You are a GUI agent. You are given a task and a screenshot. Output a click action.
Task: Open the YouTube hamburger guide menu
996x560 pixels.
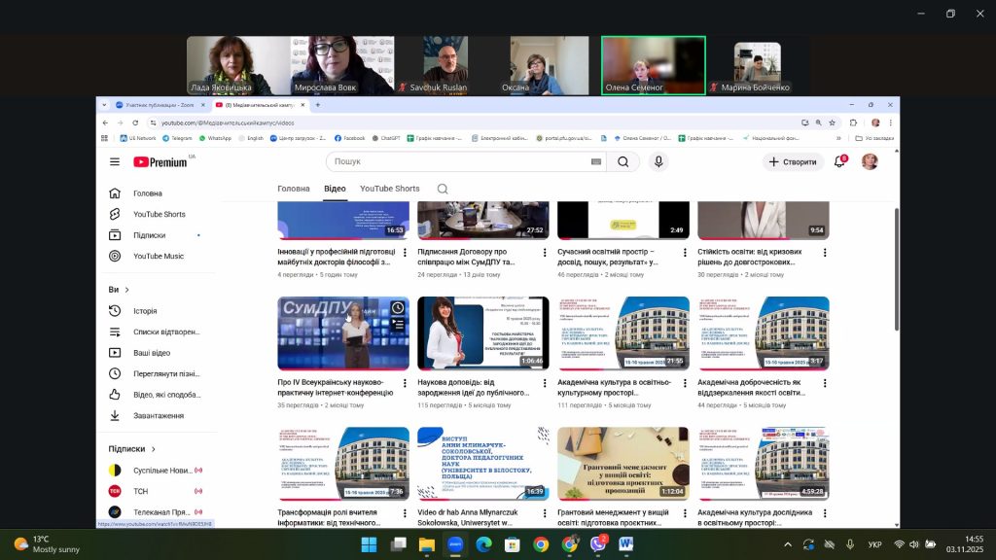click(115, 162)
